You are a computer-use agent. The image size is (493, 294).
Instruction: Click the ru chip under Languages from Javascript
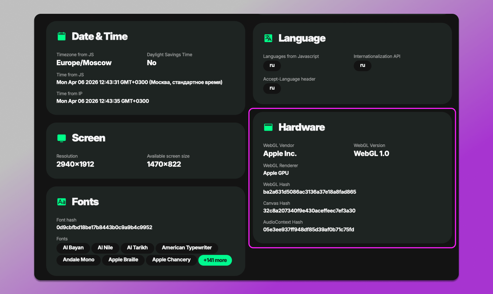272,65
